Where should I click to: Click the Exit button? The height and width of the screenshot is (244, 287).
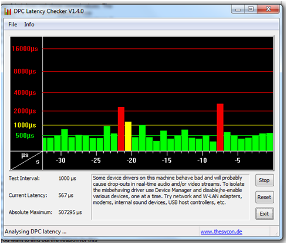click(264, 214)
